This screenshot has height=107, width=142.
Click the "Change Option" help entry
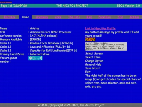click(94, 61)
